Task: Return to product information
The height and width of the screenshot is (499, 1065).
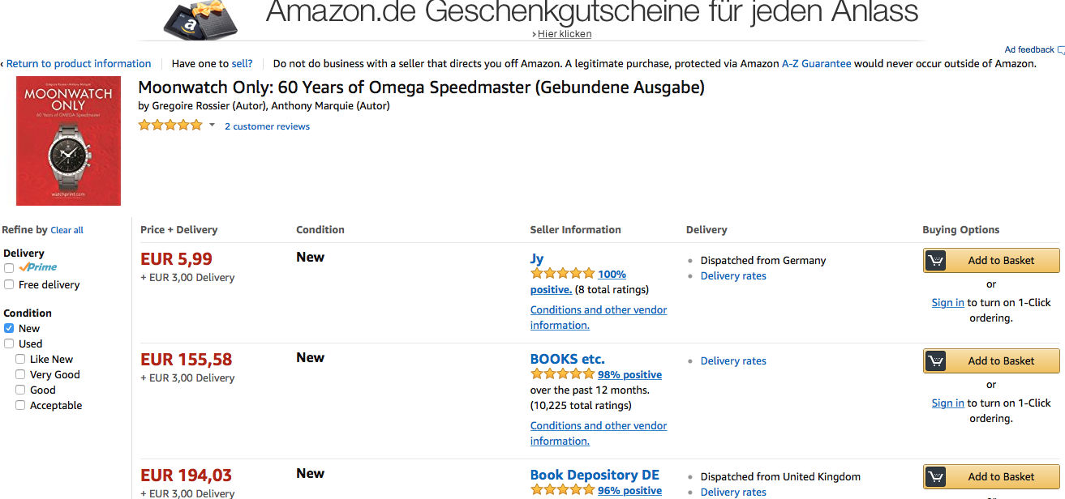Action: 79,64
